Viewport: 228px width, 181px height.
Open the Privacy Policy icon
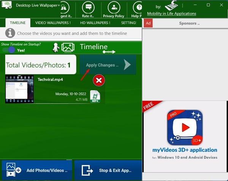(114, 7)
